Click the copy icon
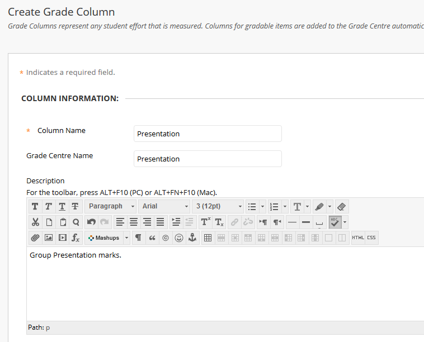 click(49, 222)
